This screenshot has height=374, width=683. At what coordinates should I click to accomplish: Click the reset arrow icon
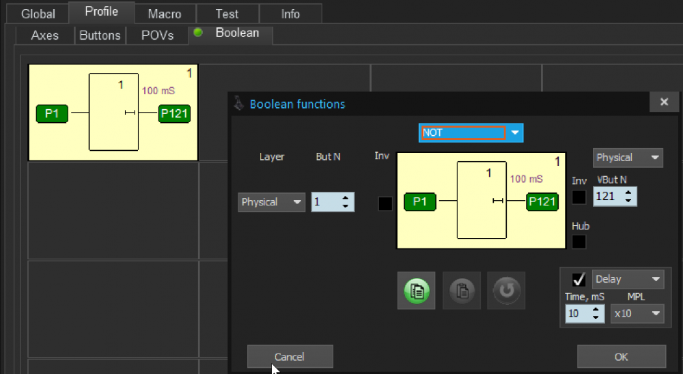pos(506,291)
